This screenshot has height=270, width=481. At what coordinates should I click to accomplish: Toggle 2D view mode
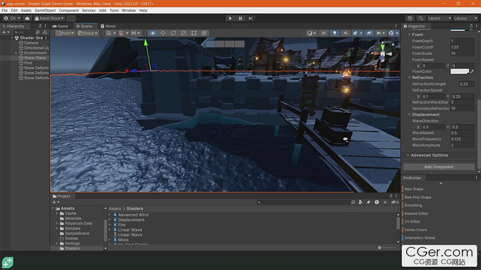click(324, 33)
